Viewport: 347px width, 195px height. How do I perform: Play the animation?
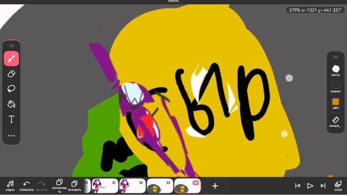(x=310, y=186)
